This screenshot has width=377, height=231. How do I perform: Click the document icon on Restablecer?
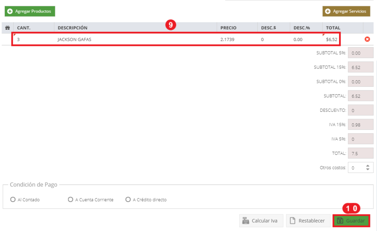tap(292, 221)
